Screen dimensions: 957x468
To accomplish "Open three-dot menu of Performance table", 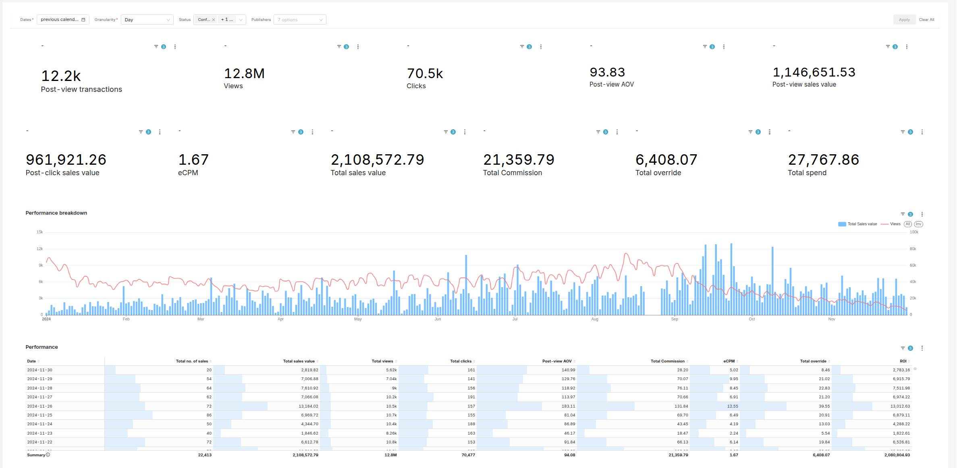I will 922,348.
